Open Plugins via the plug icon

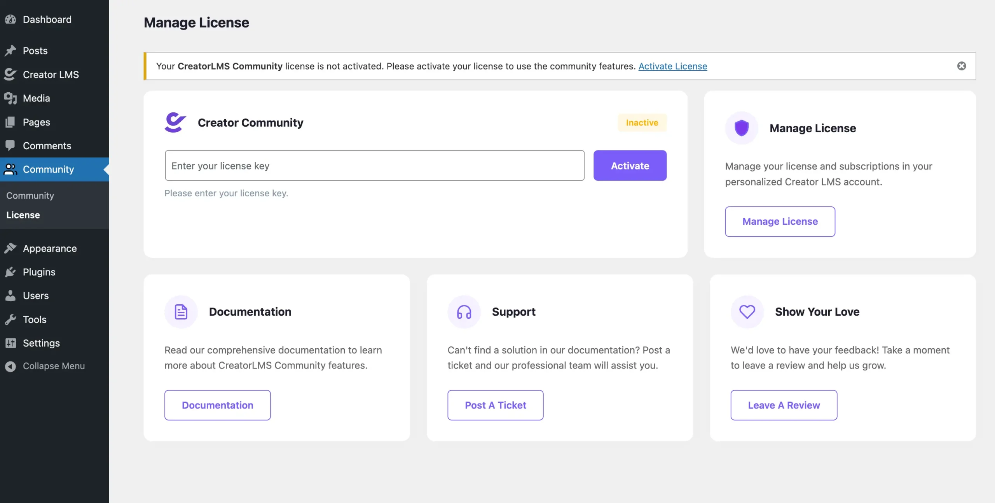[x=10, y=272]
